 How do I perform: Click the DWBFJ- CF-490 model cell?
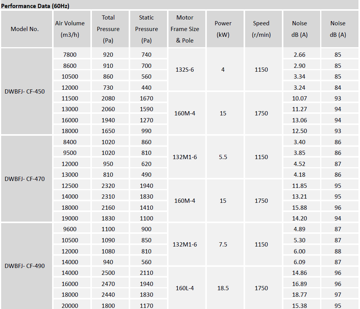click(25, 266)
